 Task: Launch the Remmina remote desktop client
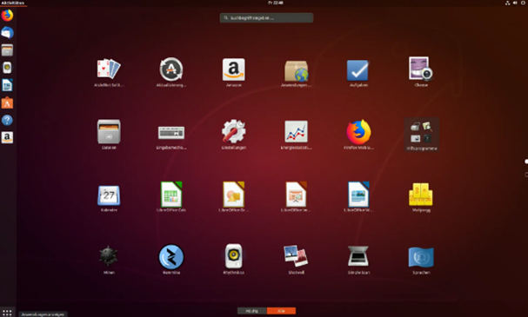(171, 260)
